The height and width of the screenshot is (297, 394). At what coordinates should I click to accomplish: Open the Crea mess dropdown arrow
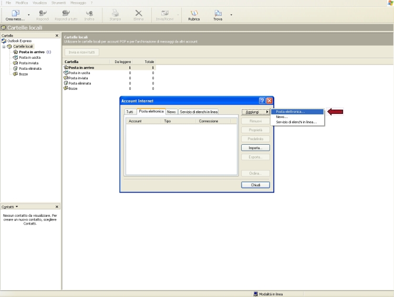pos(29,15)
